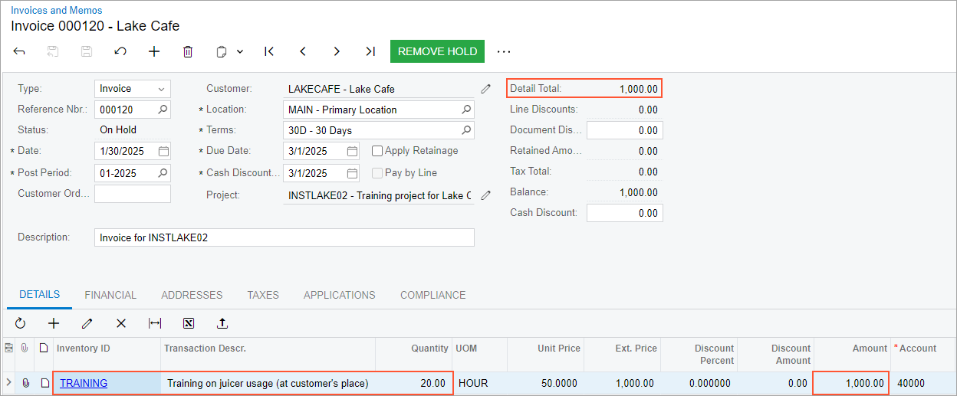Click the Fit to Screen columns icon
The image size is (957, 396).
point(155,323)
